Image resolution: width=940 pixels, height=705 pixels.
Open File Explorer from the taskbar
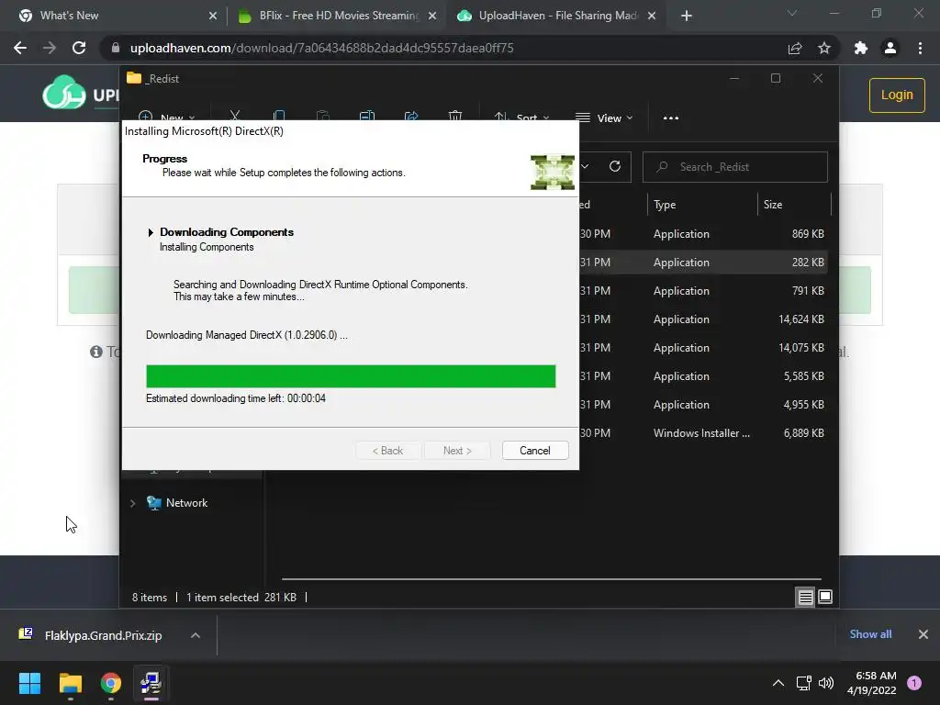point(71,683)
